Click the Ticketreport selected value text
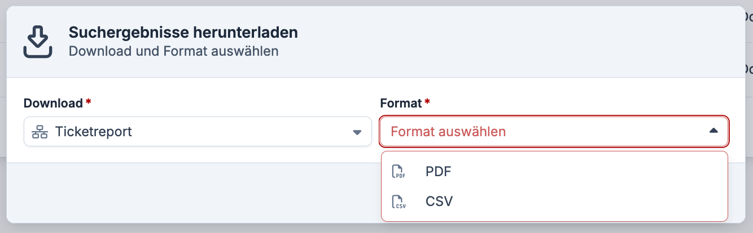This screenshot has width=753, height=233. pos(94,132)
